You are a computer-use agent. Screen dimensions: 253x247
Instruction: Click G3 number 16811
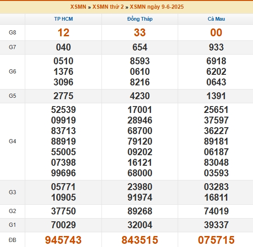point(216,197)
